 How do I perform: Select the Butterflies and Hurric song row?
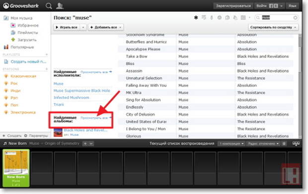[206, 42]
